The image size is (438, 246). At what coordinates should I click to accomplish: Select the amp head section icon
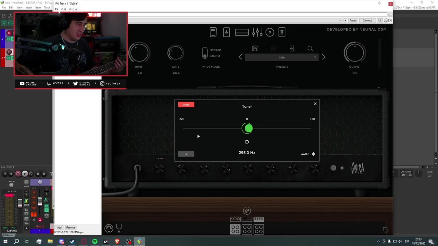[x=242, y=32]
